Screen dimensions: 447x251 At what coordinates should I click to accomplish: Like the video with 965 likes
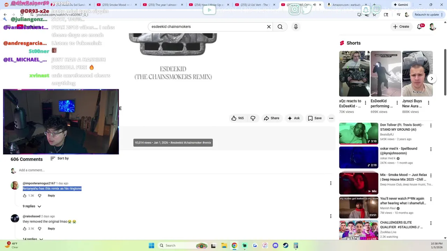pos(237,118)
